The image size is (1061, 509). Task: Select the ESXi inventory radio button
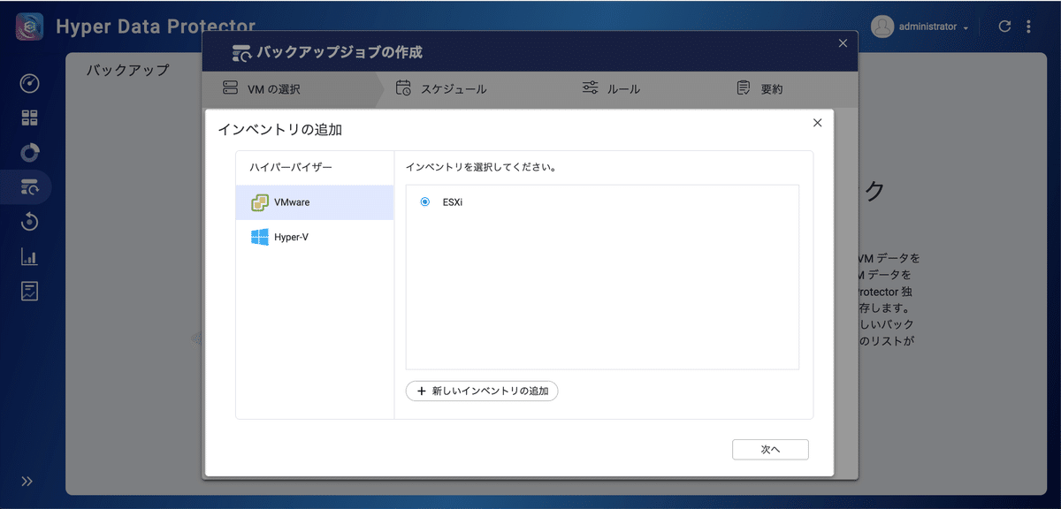coord(425,202)
